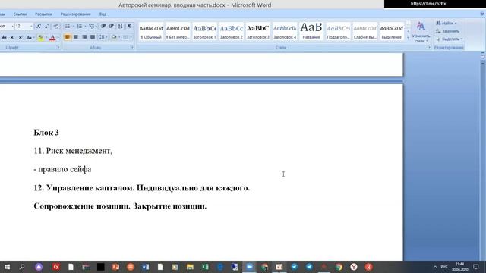Apply the yellow text highlight color

pyautogui.click(x=40, y=37)
